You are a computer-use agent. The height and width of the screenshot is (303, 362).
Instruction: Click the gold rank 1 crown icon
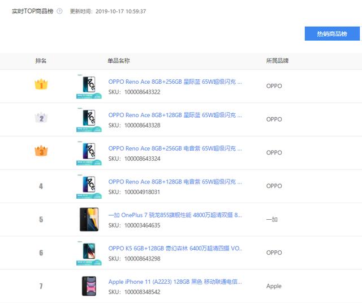(x=41, y=85)
